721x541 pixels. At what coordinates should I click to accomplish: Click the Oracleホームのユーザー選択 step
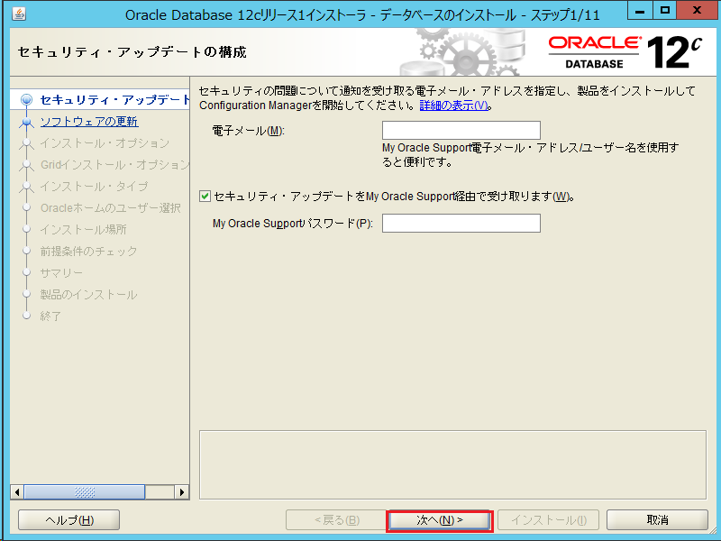pyautogui.click(x=110, y=208)
